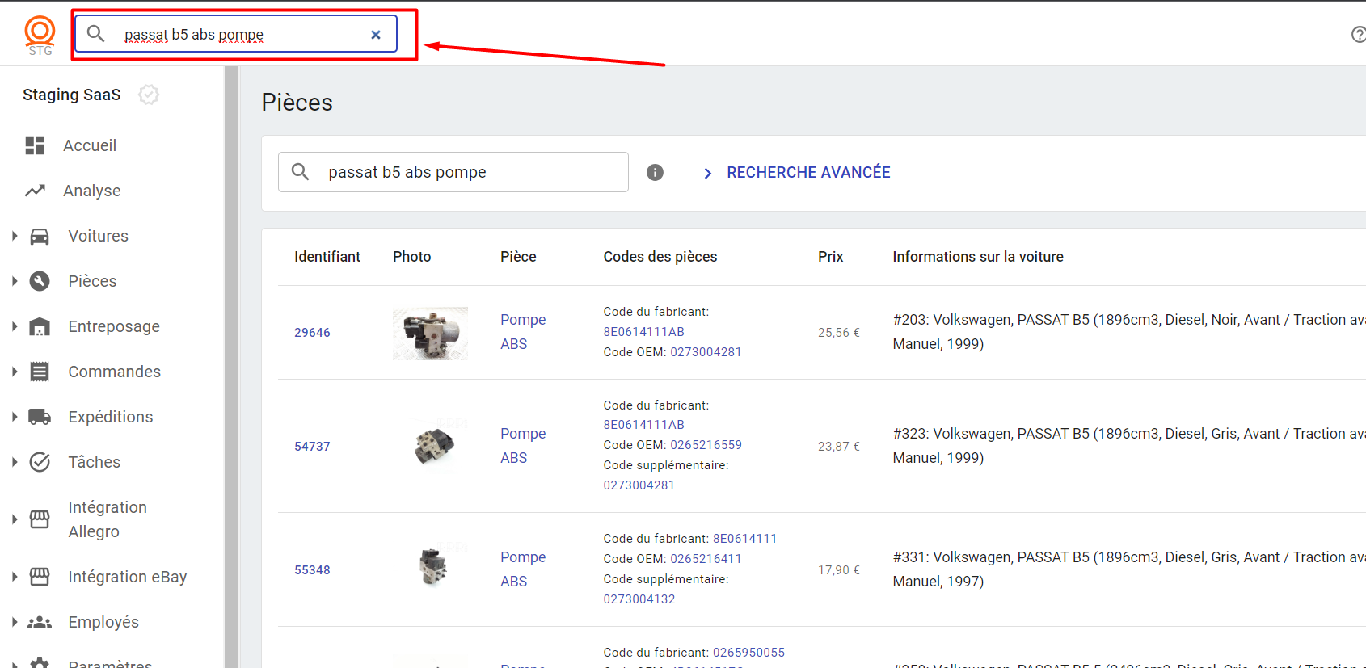This screenshot has width=1366, height=668.
Task: Click the Intégration eBay store icon
Action: coord(40,577)
